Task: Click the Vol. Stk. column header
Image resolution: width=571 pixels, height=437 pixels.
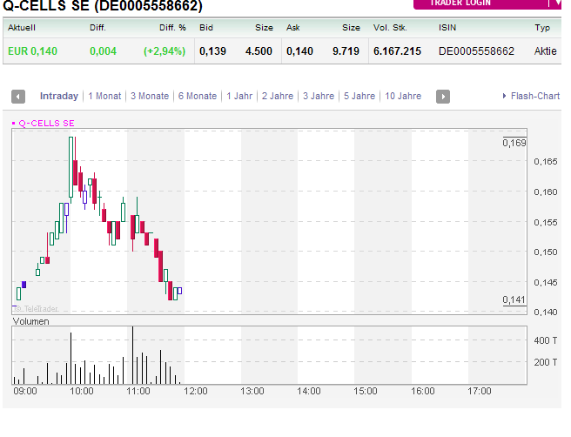Action: click(x=390, y=28)
